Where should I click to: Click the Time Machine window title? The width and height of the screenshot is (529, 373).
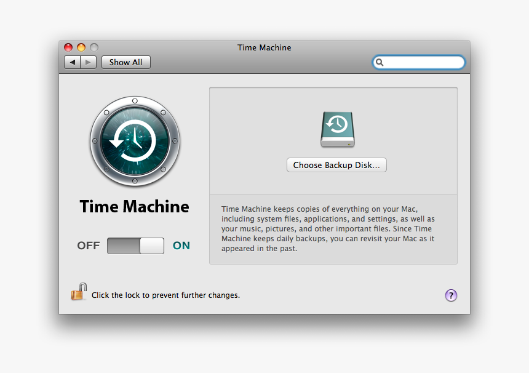[264, 47]
